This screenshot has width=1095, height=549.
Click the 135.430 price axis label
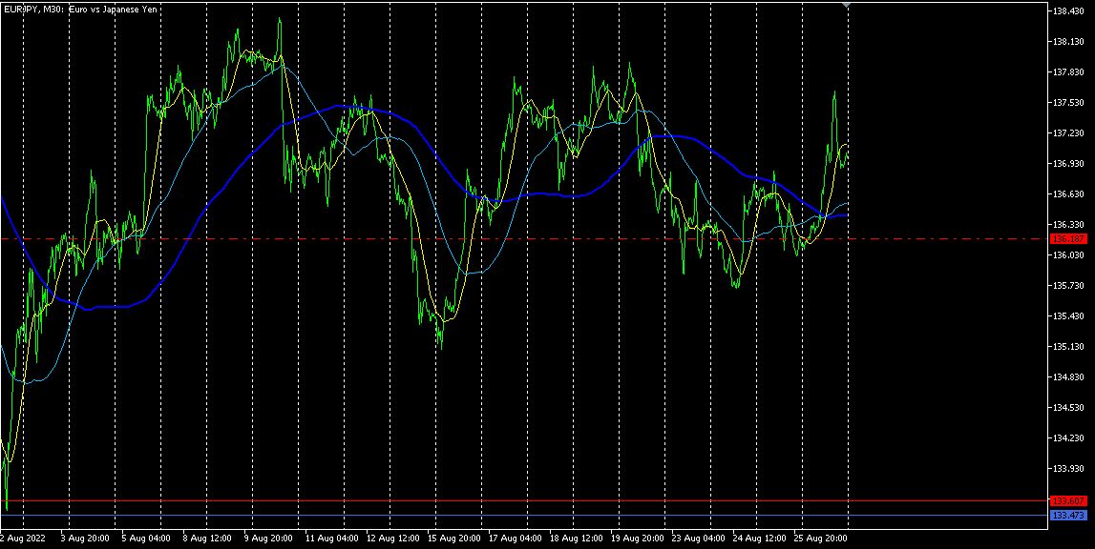[1068, 316]
